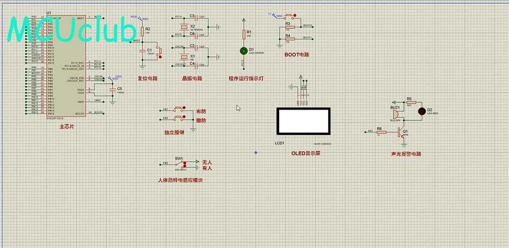Click the ground symbol of the BOOT circuit
This screenshot has width=509, height=248.
pyautogui.click(x=280, y=46)
